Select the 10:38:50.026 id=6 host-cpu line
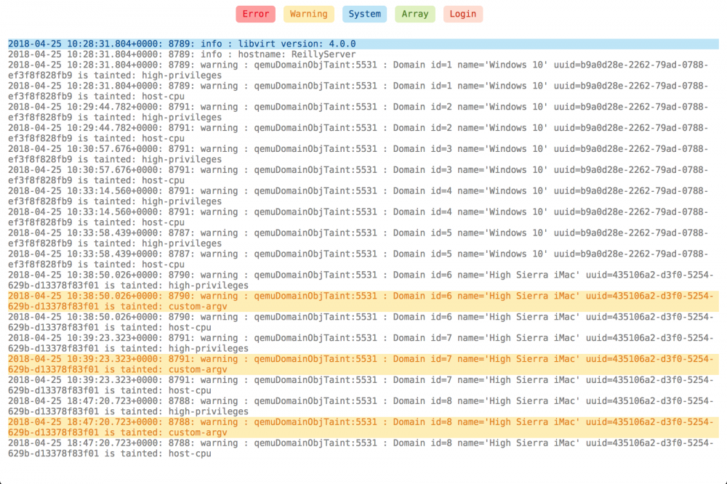Image resolution: width=727 pixels, height=484 pixels. [x=363, y=322]
